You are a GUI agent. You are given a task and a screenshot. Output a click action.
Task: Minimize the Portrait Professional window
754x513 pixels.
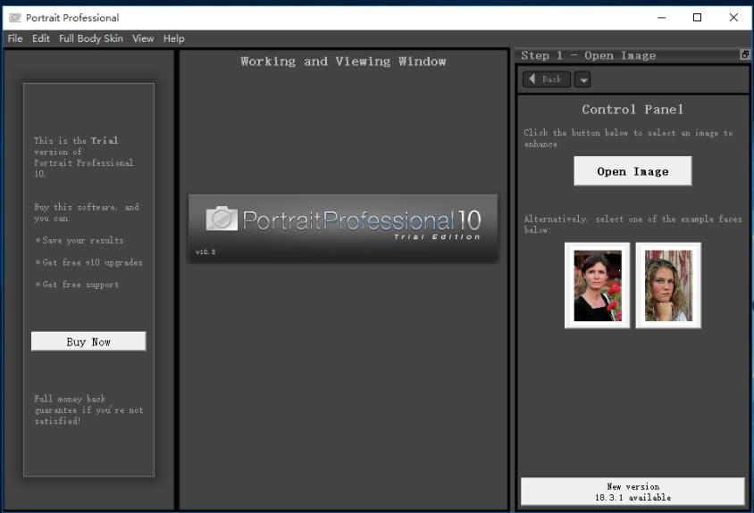[662, 18]
